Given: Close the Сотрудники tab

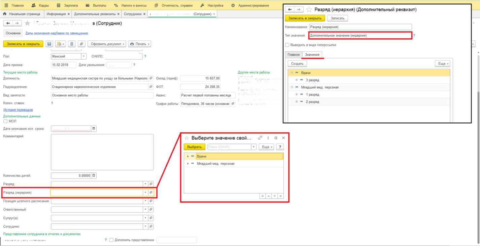Looking at the screenshot, I should pos(144,14).
